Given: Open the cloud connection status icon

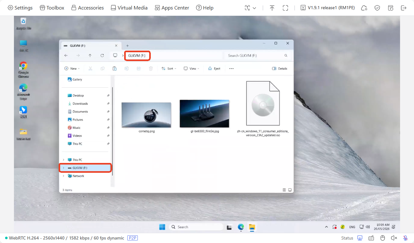Looking at the screenshot, I should pyautogui.click(x=364, y=8).
